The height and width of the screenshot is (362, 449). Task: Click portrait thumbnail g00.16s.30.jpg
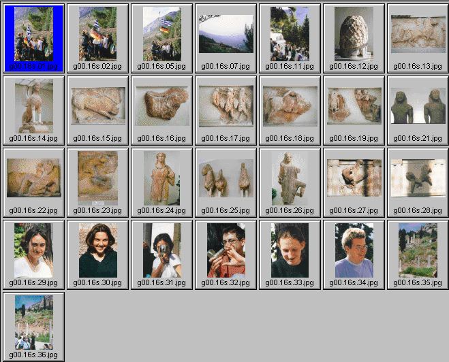[97, 251]
